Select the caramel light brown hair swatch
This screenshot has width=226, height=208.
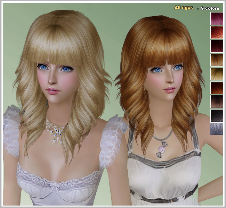[x=217, y=60]
